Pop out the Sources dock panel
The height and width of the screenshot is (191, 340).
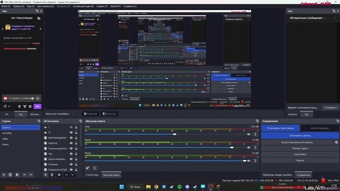81,121
